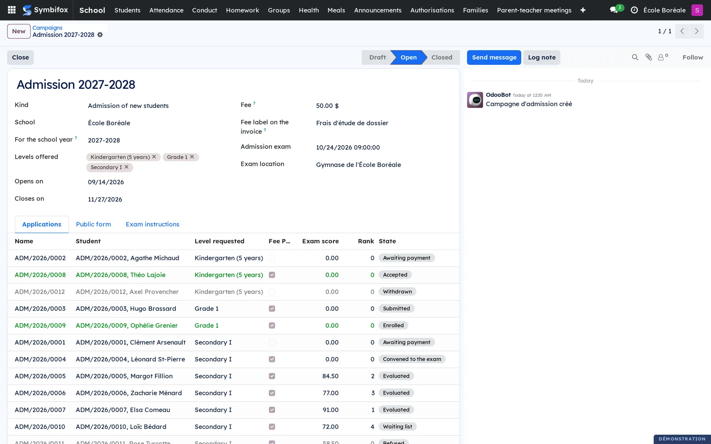Viewport: 711px width, 444px height.
Task: Remove the Kindergarten (5 years) tag
Action: click(x=154, y=157)
